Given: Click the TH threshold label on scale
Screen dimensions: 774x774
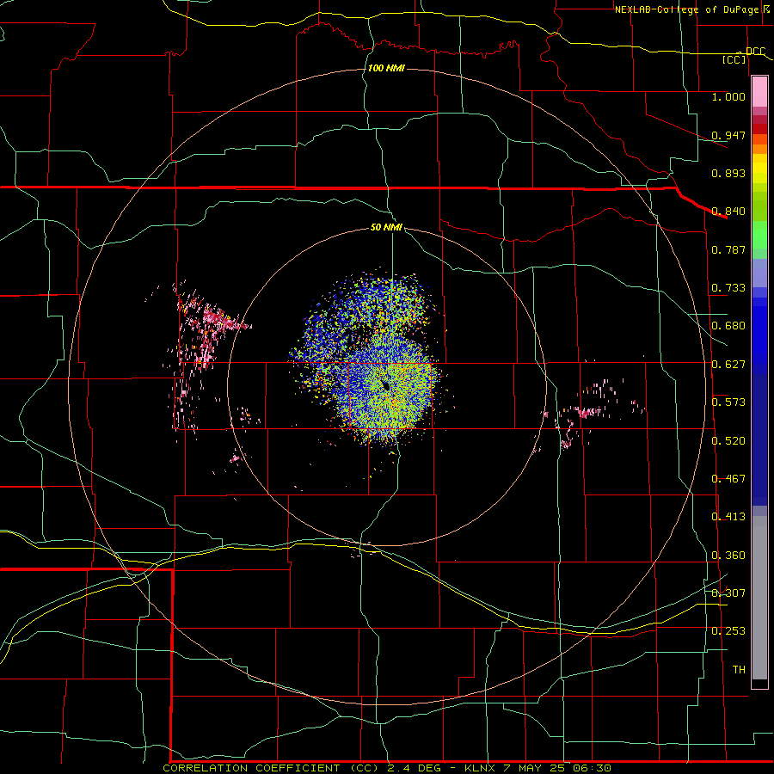Looking at the screenshot, I should coord(739,670).
